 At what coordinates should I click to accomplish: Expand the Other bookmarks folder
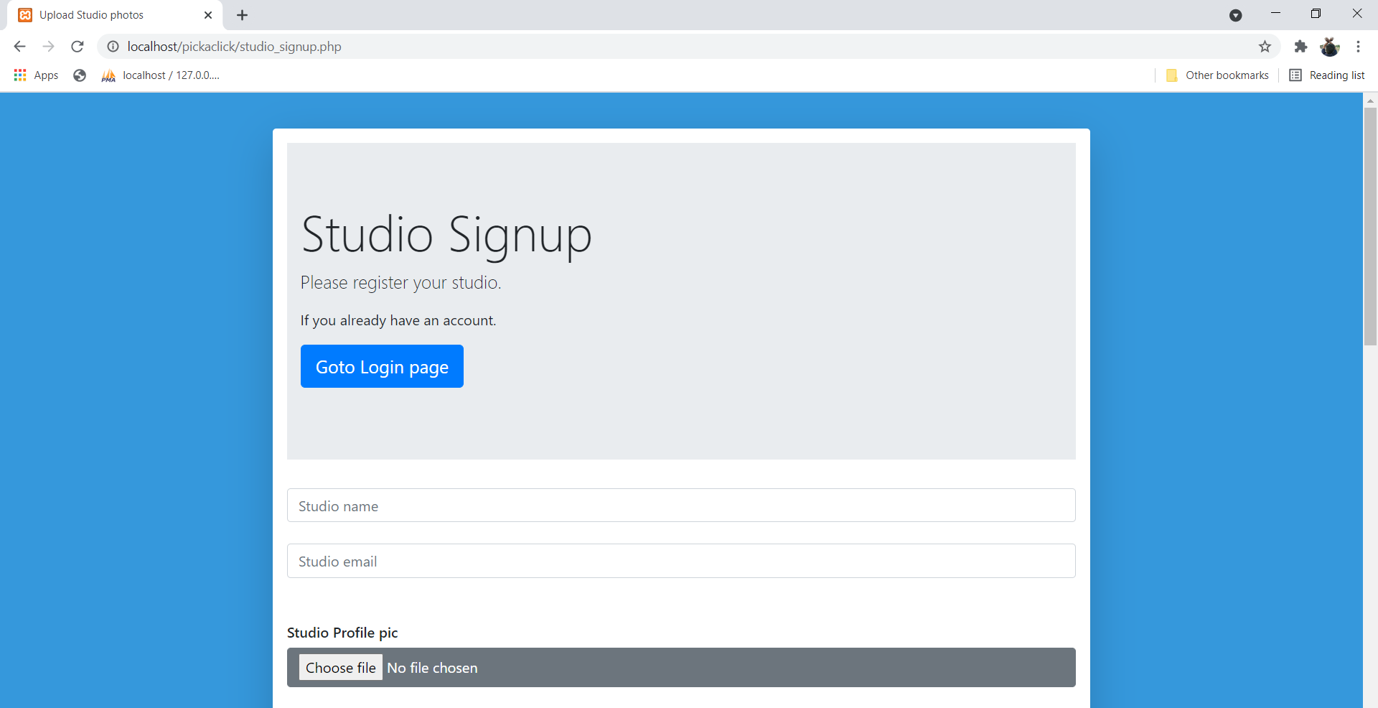[1218, 75]
